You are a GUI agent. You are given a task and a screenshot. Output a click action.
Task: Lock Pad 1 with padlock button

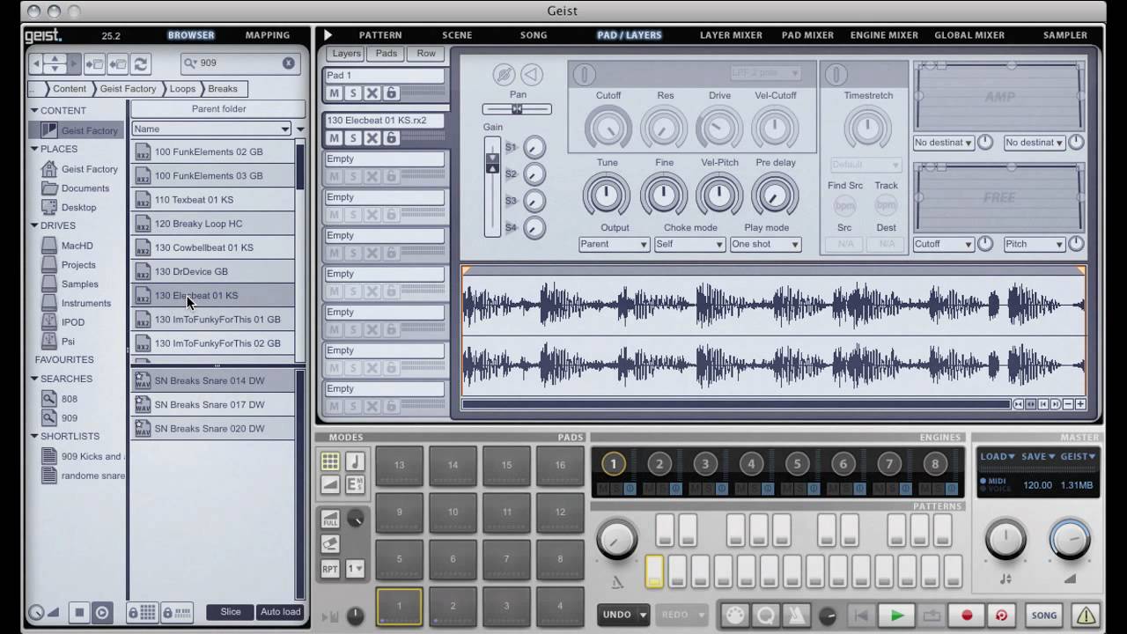[x=391, y=93]
